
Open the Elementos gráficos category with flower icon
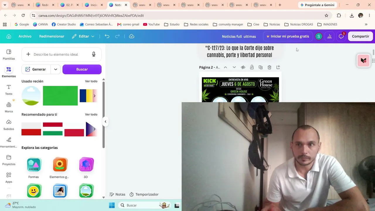pyautogui.click(x=59, y=168)
